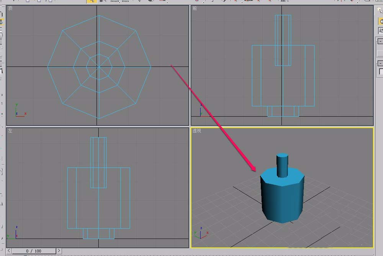
Task: Click the 透视 perspective viewport label
Action: pyautogui.click(x=196, y=131)
